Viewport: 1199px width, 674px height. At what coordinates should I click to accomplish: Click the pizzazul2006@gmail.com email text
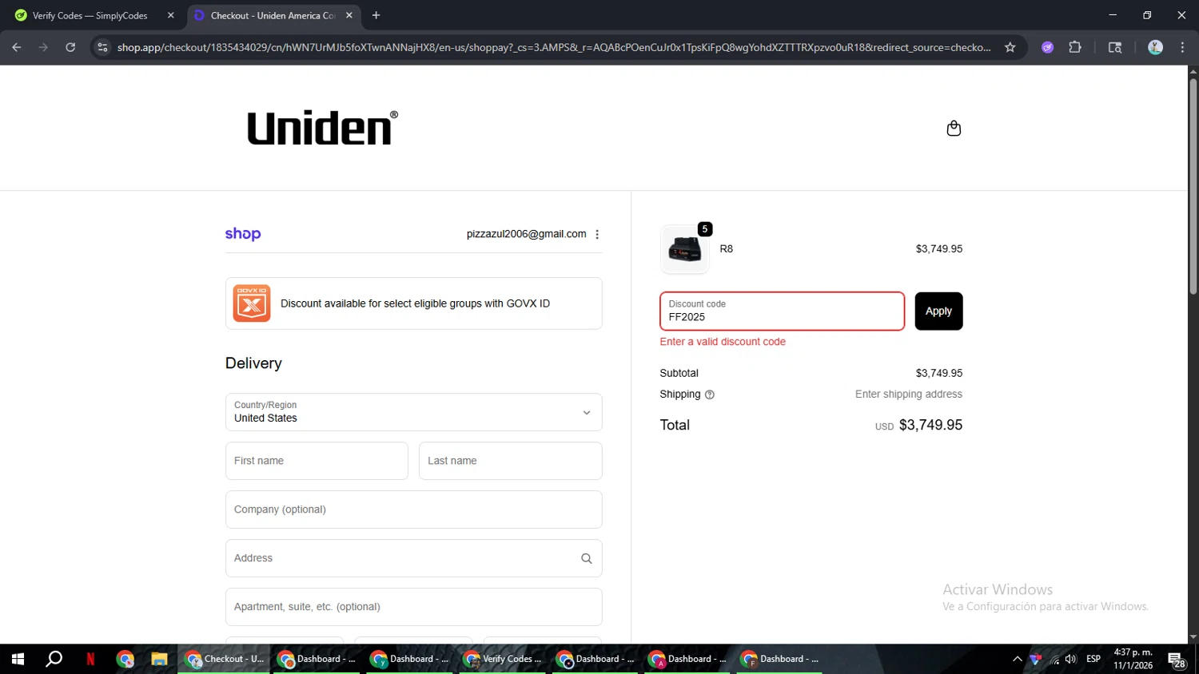526,234
